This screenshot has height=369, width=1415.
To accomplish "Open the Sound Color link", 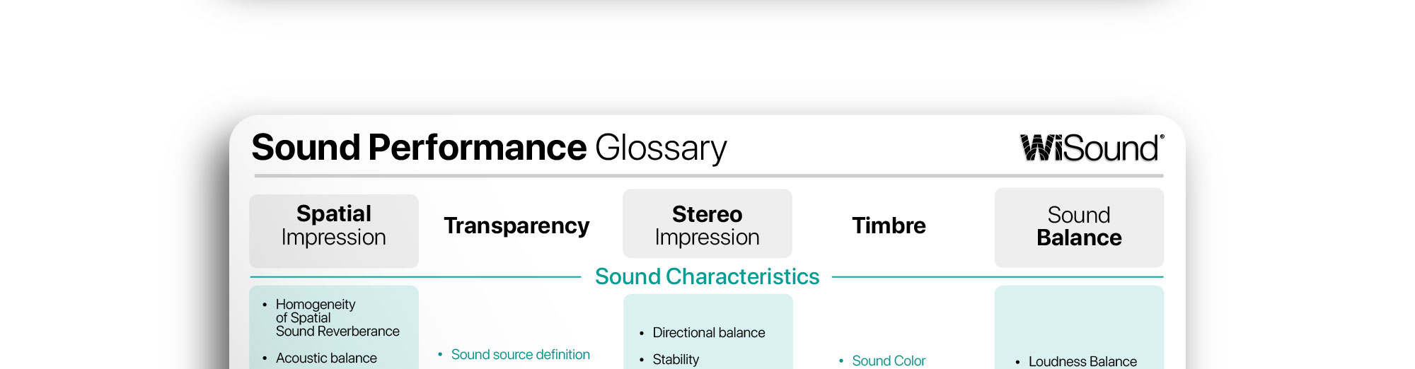I will [x=889, y=361].
